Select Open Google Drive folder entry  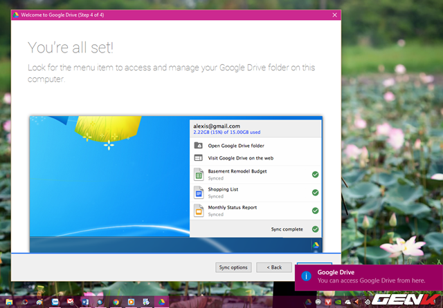tap(235, 146)
